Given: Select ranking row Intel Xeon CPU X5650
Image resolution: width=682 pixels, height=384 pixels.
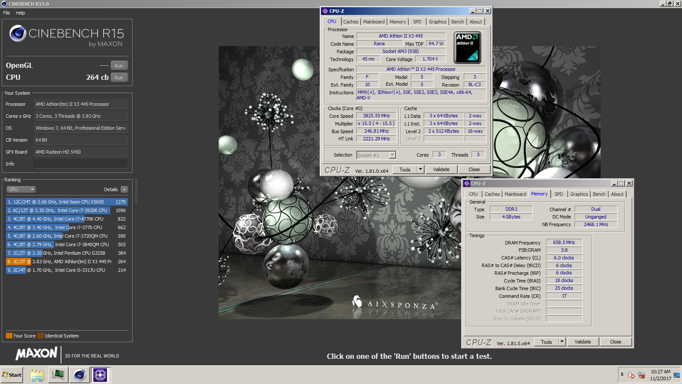Looking at the screenshot, I should (67, 202).
